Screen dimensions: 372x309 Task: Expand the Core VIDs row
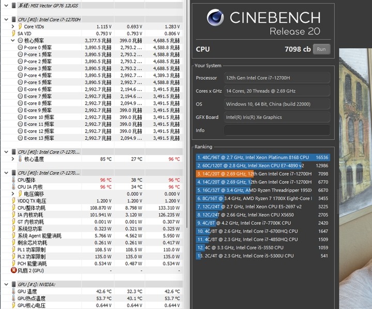click(x=13, y=26)
